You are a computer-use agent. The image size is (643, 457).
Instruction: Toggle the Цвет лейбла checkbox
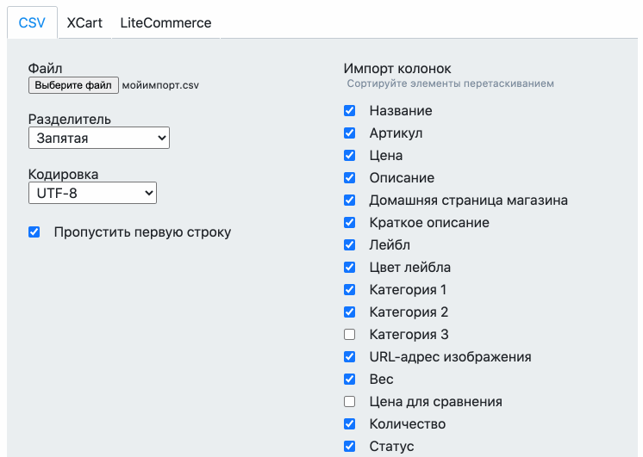349,268
